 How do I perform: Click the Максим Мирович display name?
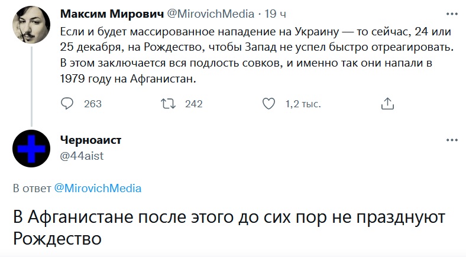point(105,14)
